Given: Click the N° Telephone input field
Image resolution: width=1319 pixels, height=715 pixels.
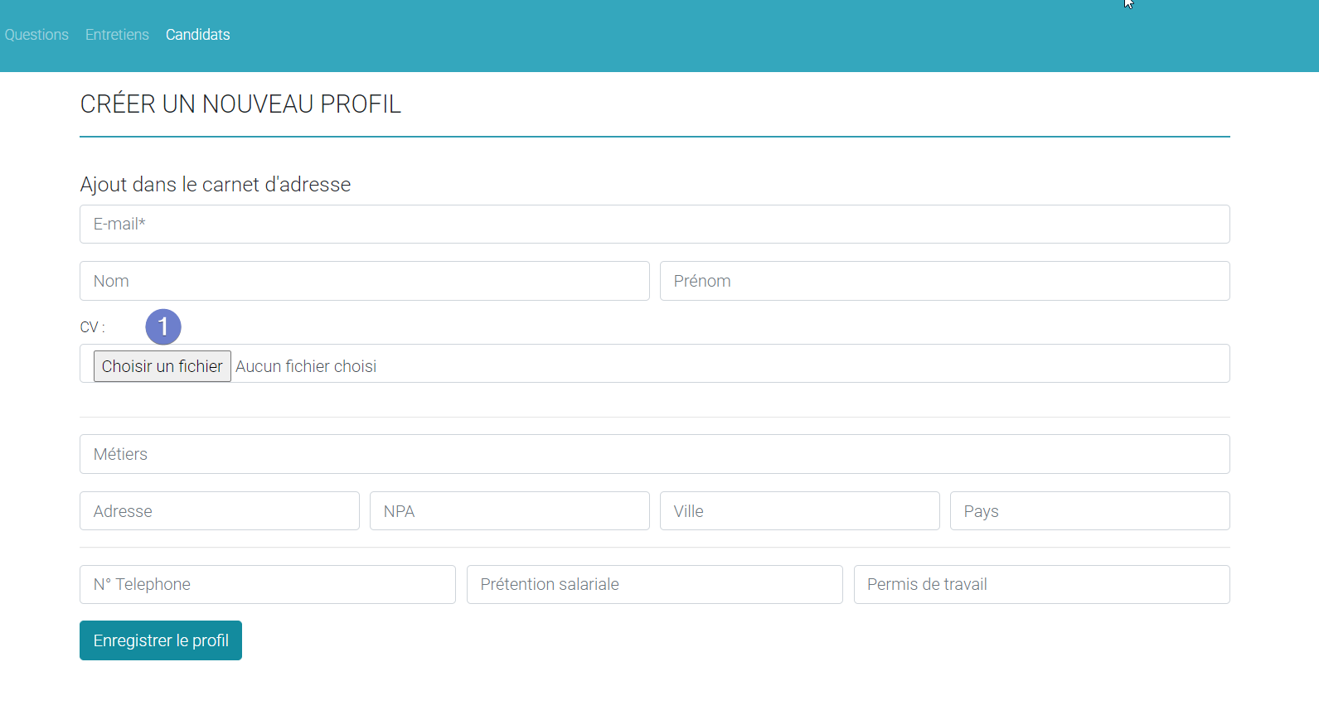Looking at the screenshot, I should point(268,585).
